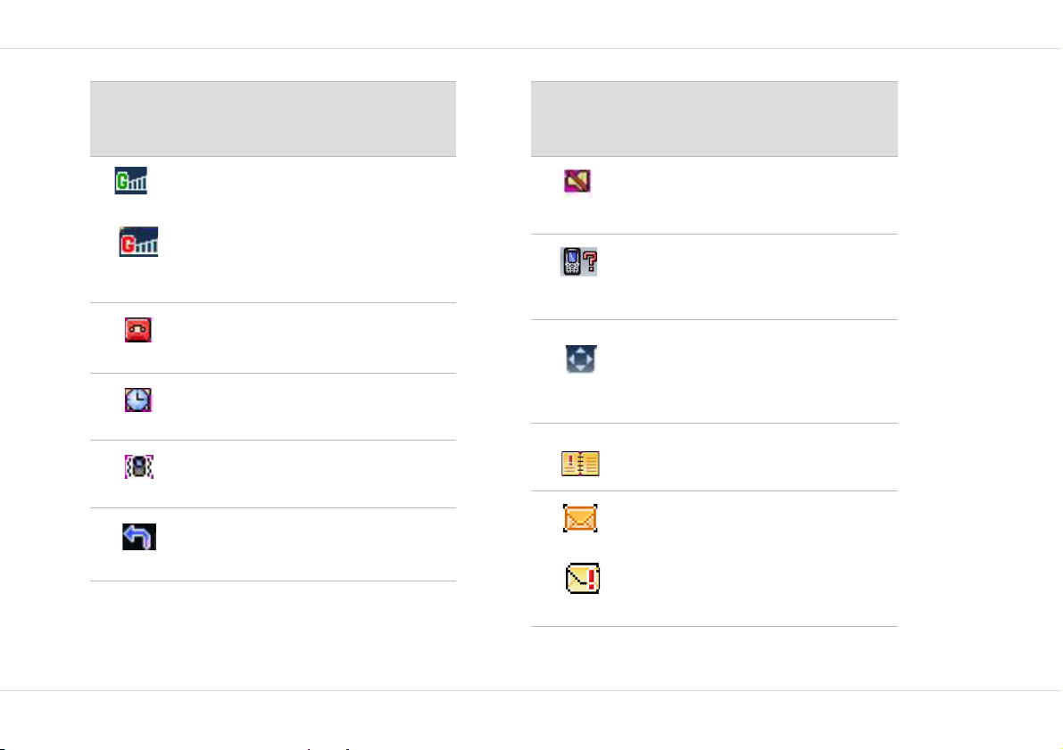Screen dimensions: 1063x750
Task: Click the left table gray header
Action: point(273,120)
